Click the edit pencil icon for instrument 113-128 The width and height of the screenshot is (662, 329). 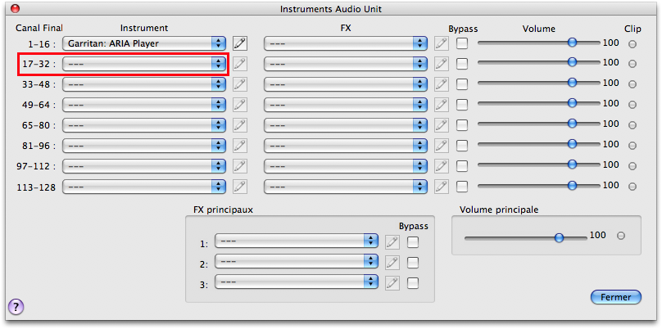point(240,187)
